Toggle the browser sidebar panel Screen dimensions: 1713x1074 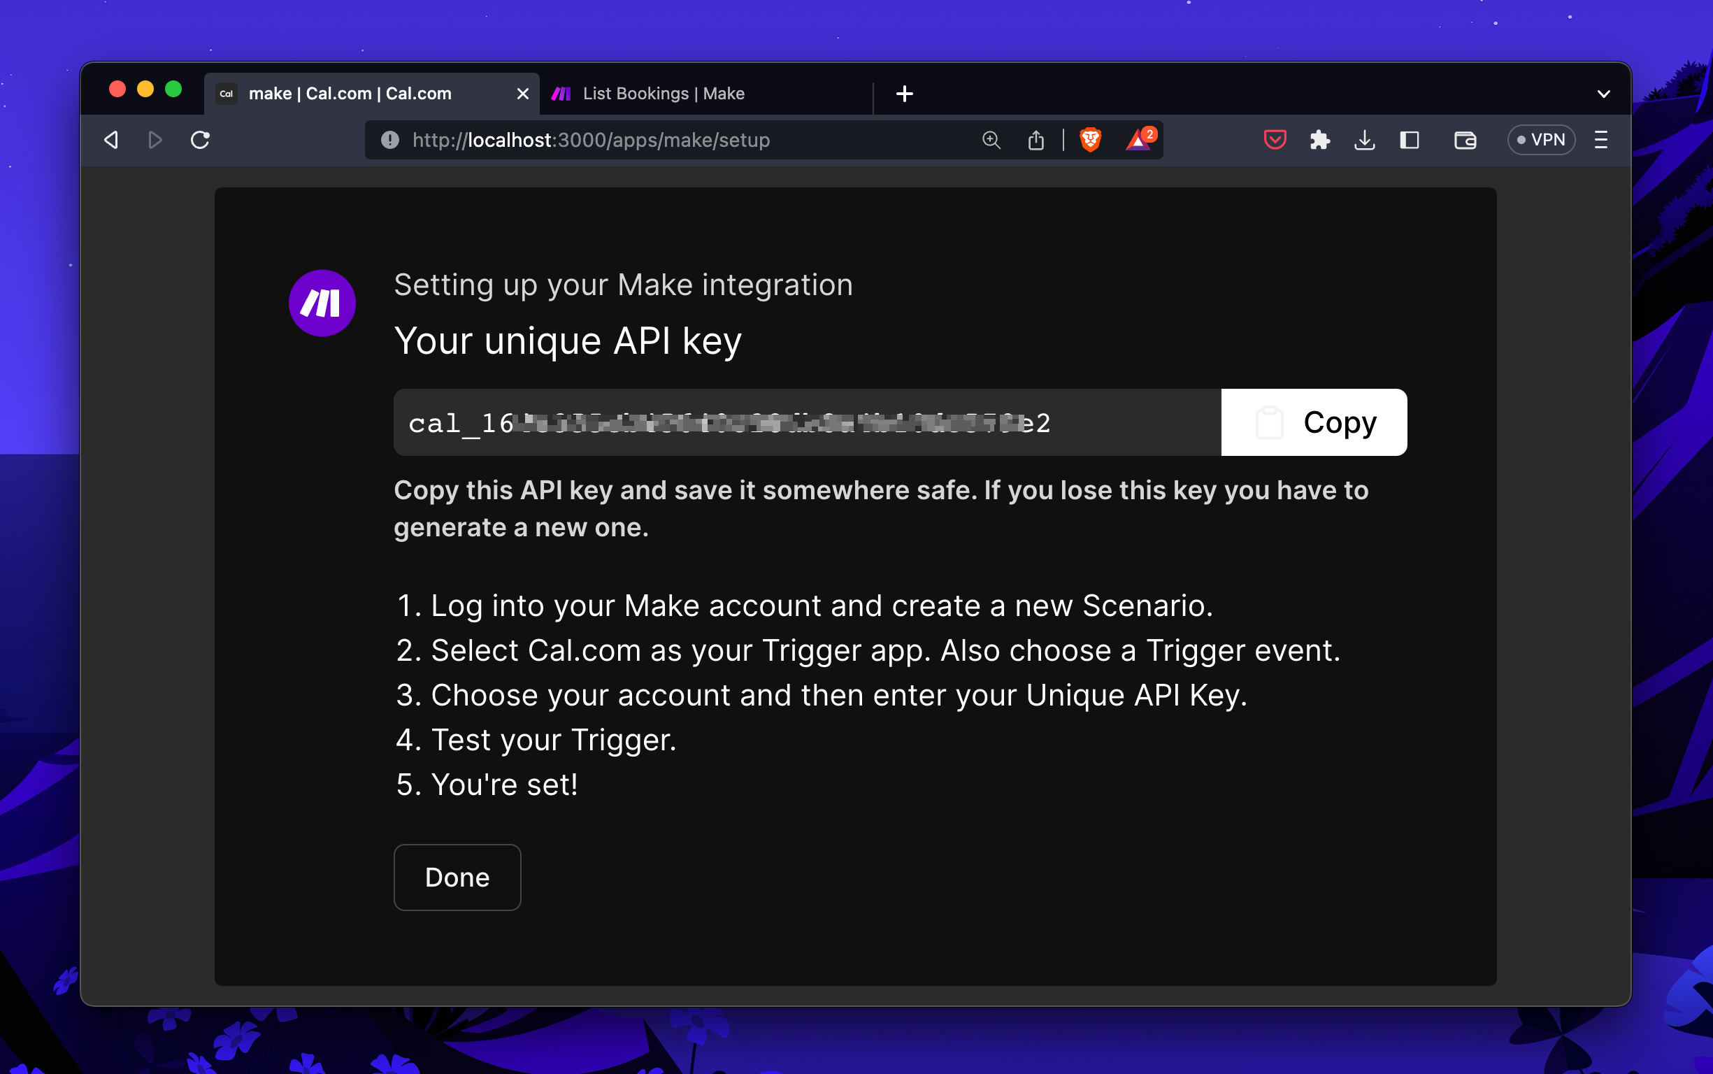(x=1410, y=140)
